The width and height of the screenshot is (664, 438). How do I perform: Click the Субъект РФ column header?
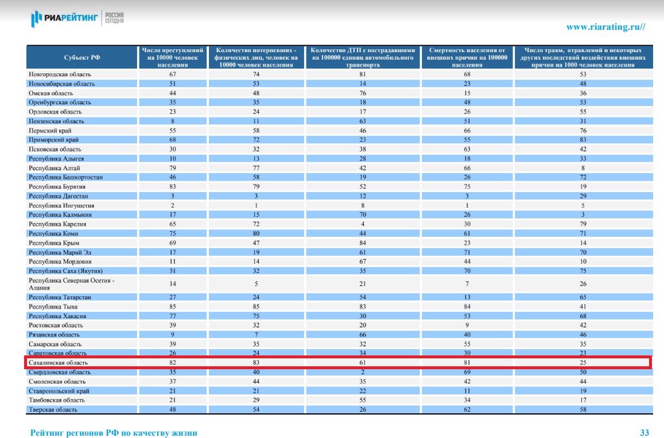pyautogui.click(x=81, y=58)
